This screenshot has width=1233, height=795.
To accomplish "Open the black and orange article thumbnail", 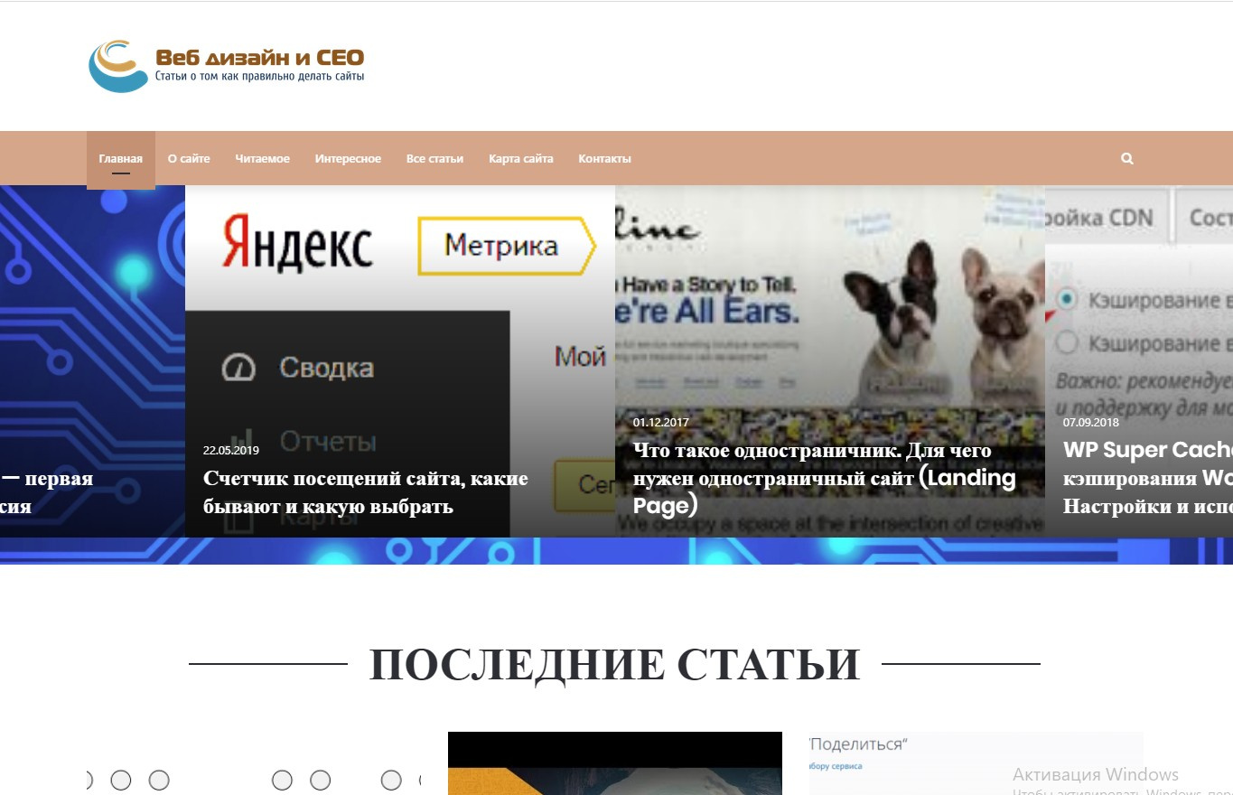I will click(615, 763).
